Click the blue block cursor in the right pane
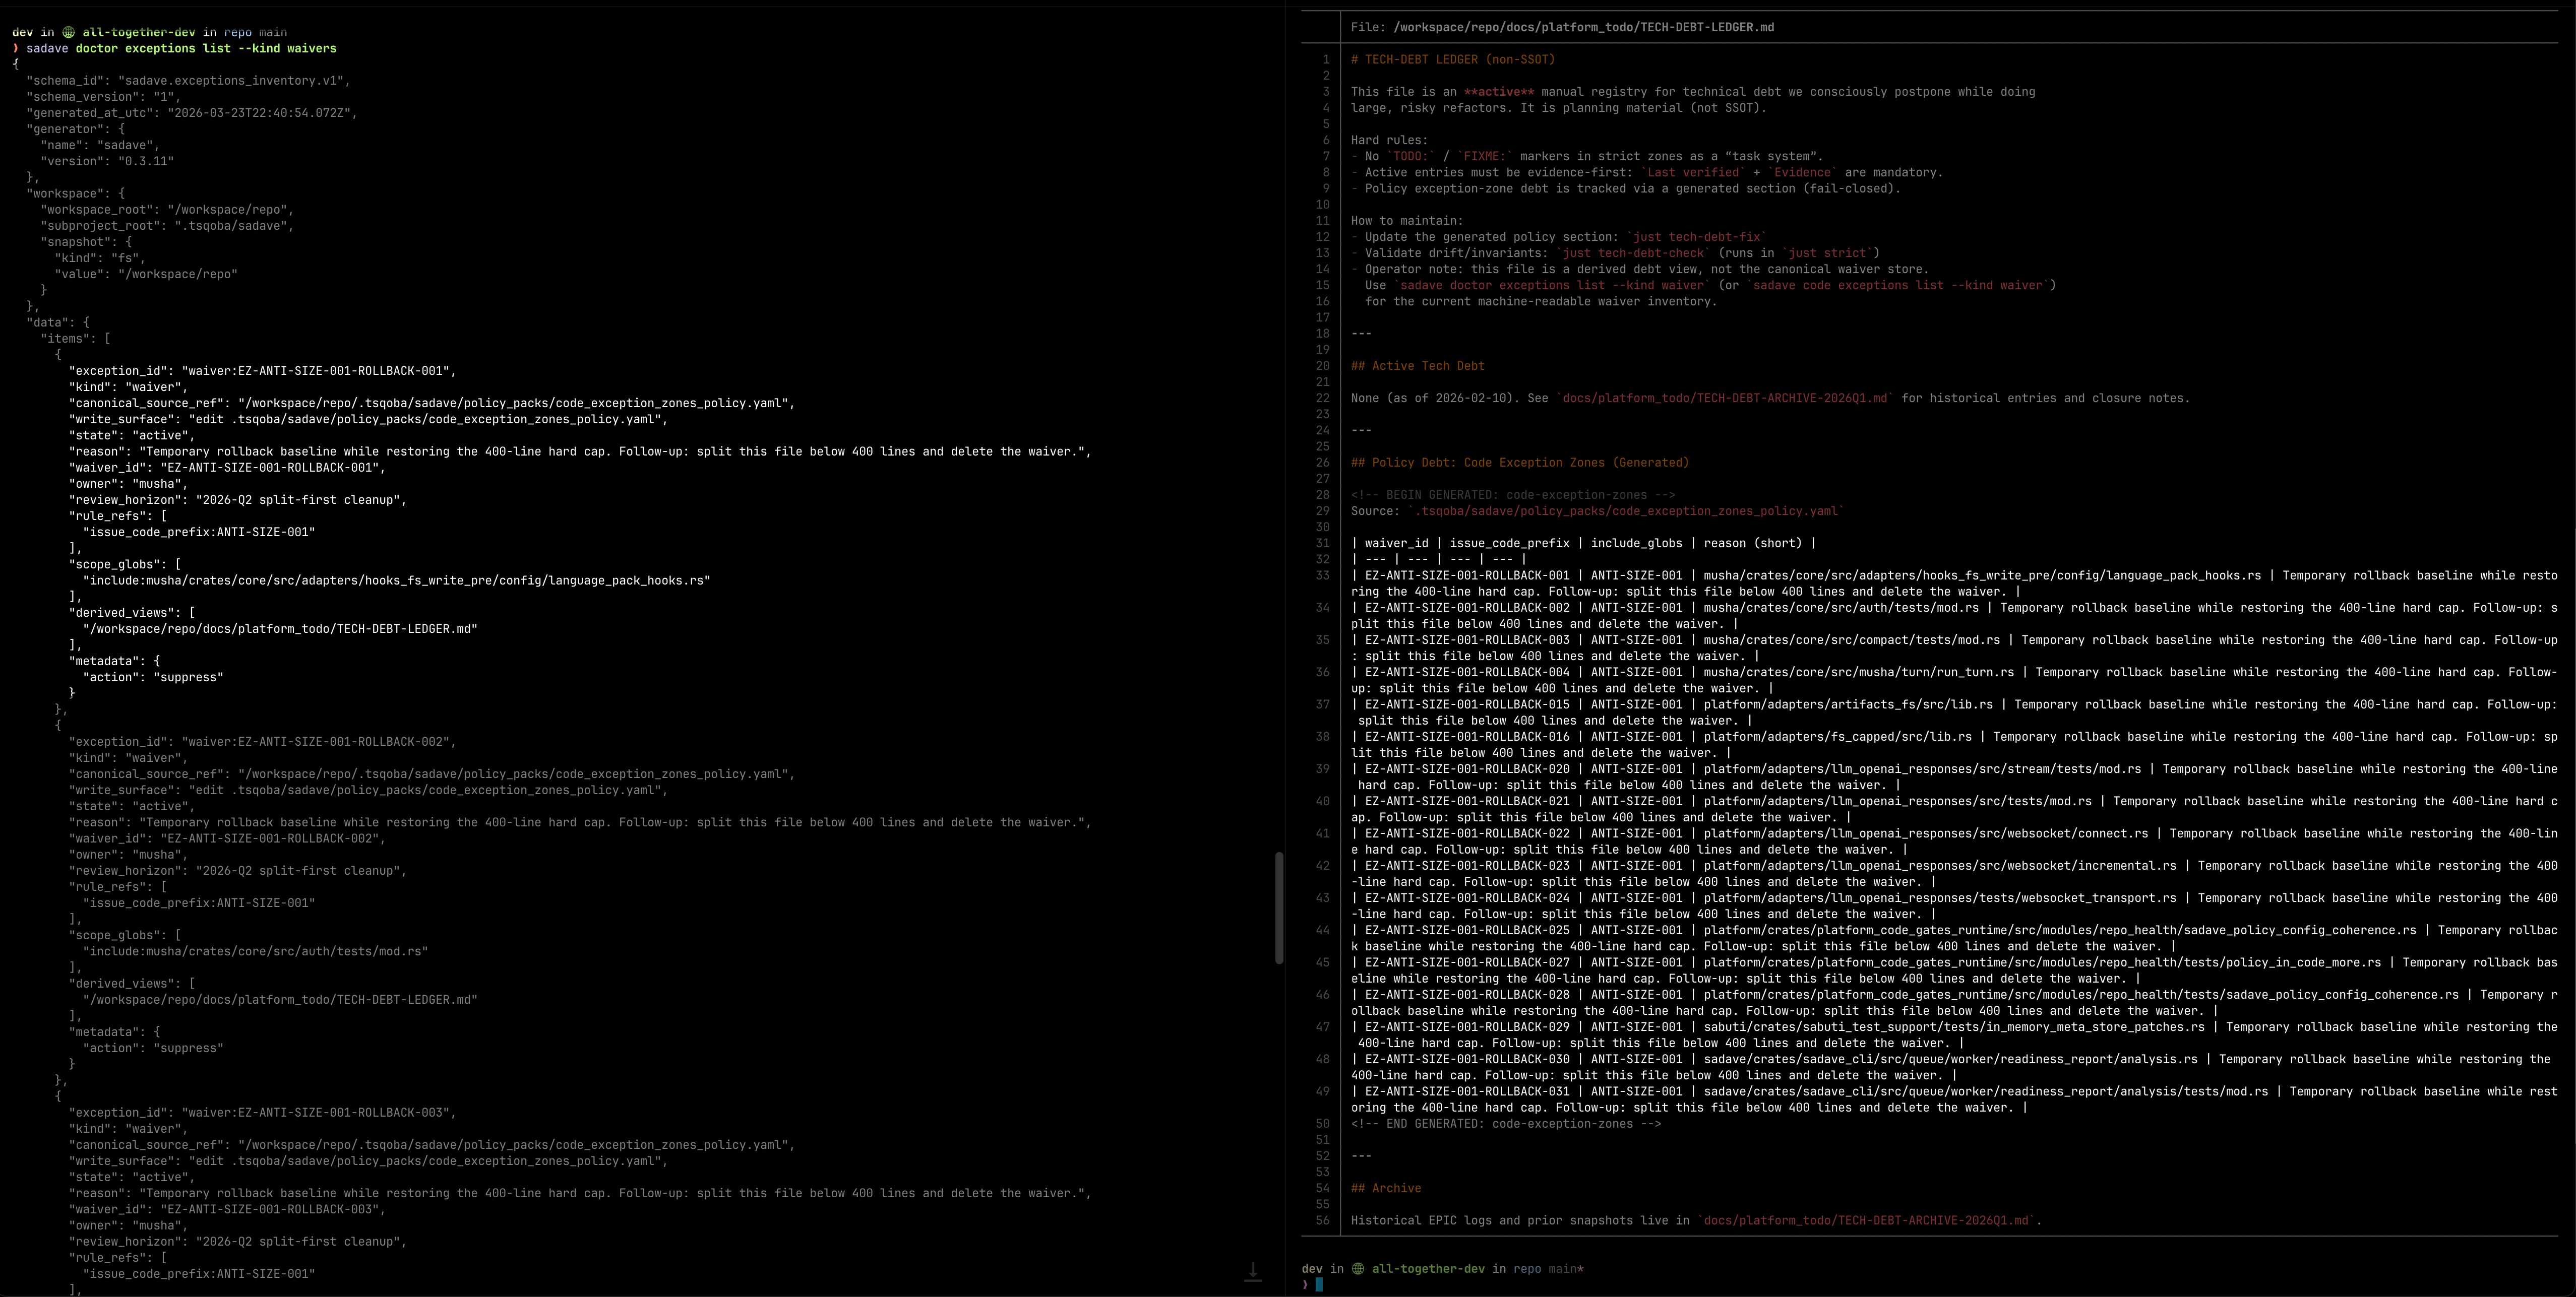2576x1297 pixels. click(1319, 1285)
